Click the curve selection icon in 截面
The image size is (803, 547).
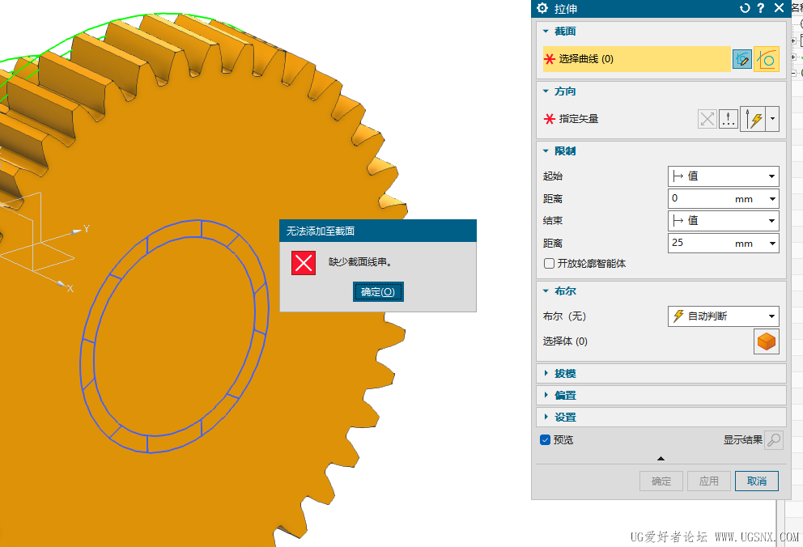(x=767, y=59)
